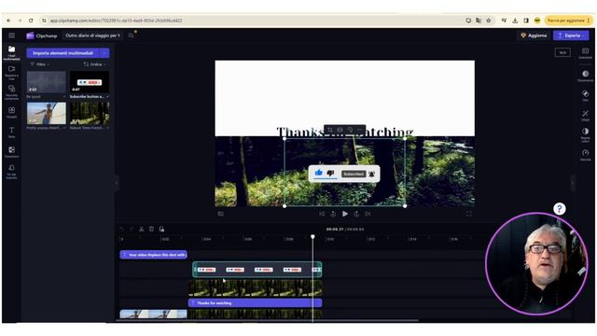Viewport: 597px width, 336px height.
Task: Open the Ordina sort dropdown
Action: click(x=95, y=64)
